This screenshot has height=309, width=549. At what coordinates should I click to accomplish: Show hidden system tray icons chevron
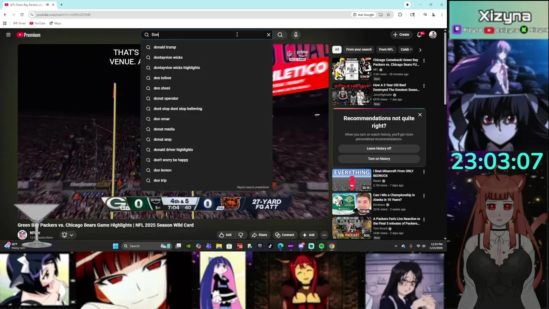click(x=395, y=246)
